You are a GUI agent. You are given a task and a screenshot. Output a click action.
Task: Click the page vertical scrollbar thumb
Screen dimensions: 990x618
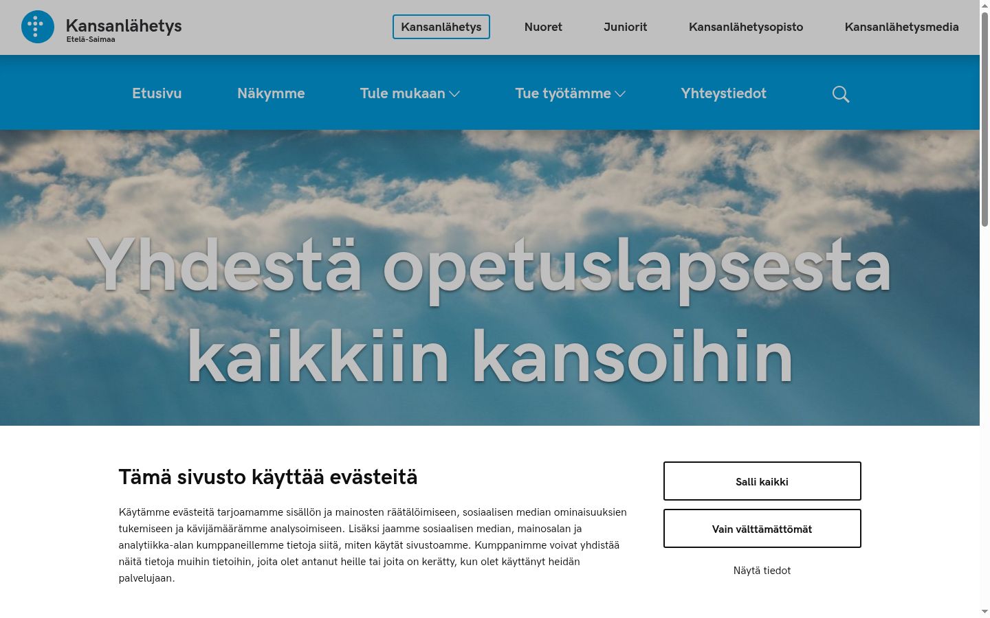(984, 119)
